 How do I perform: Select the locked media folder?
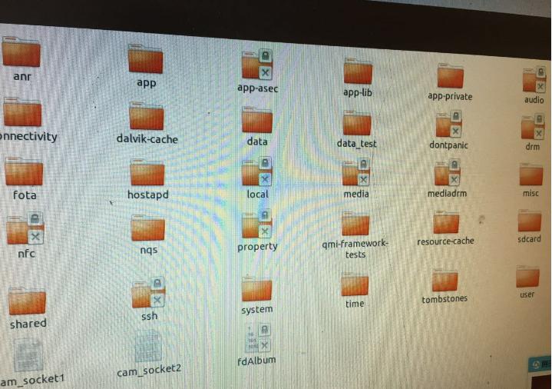(x=355, y=173)
